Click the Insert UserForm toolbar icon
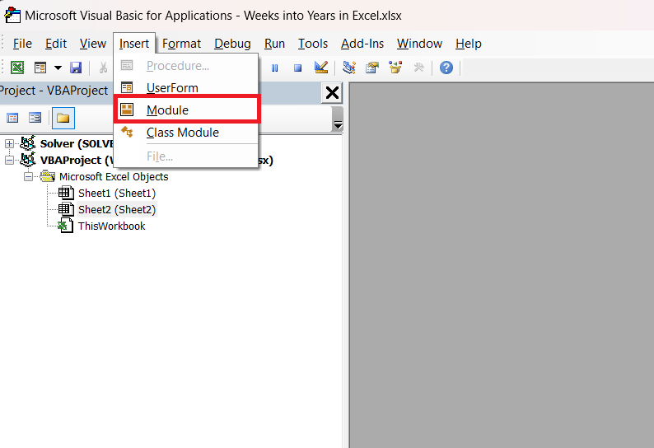 point(40,68)
